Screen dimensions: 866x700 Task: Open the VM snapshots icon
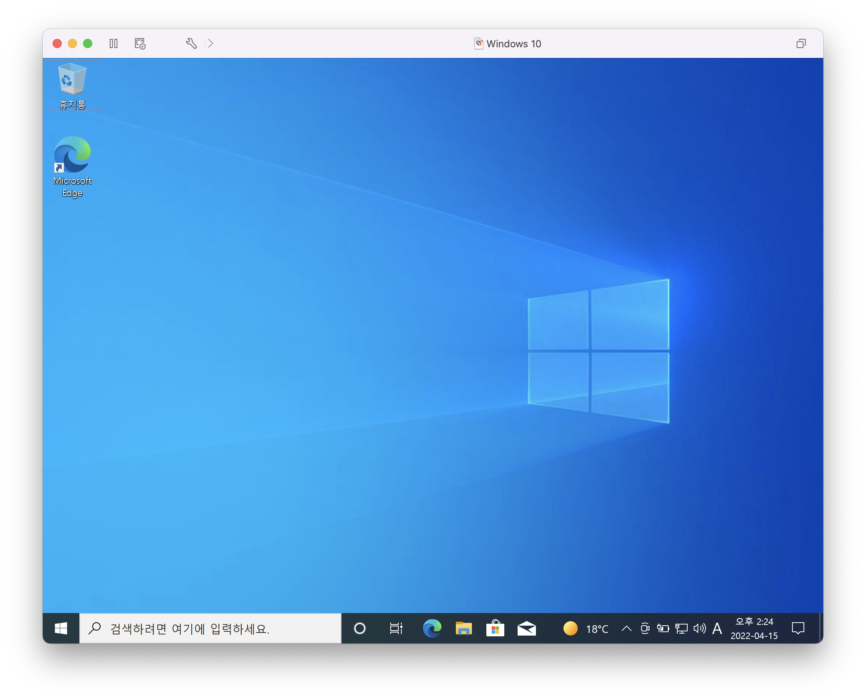(x=140, y=43)
